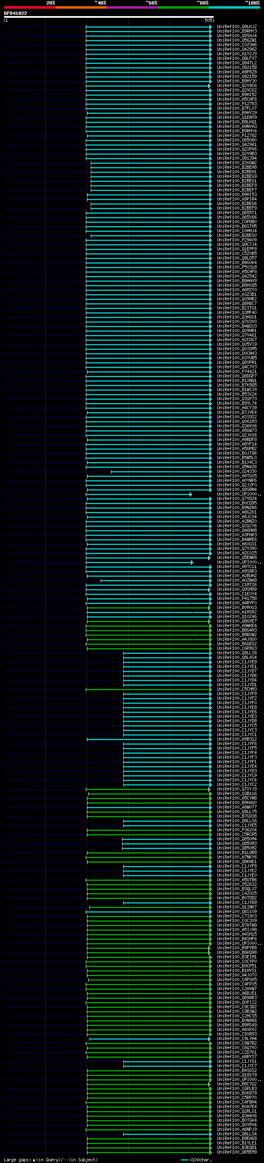Open hit UniRef100_Q9SAJ4
This screenshot has height=1163, width=264.
coord(237,35)
